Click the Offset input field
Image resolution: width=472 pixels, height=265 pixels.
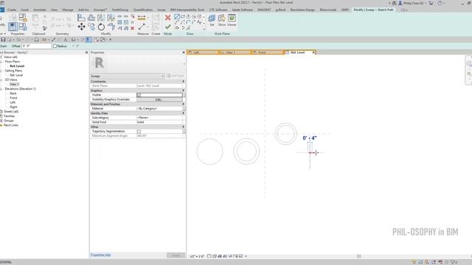pos(36,46)
